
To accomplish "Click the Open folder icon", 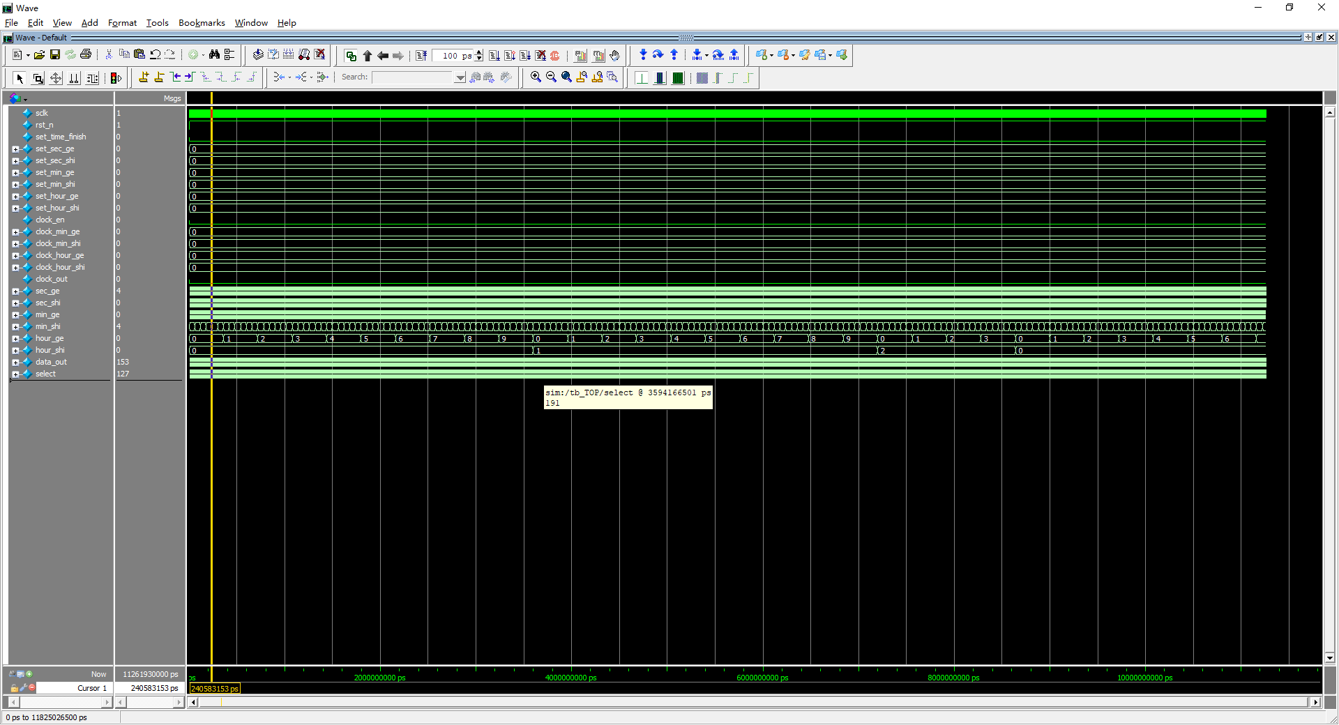I will (40, 54).
